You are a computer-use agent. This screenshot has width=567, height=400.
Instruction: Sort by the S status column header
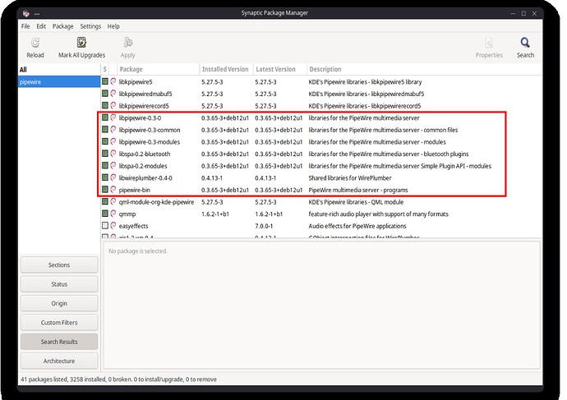coord(105,69)
